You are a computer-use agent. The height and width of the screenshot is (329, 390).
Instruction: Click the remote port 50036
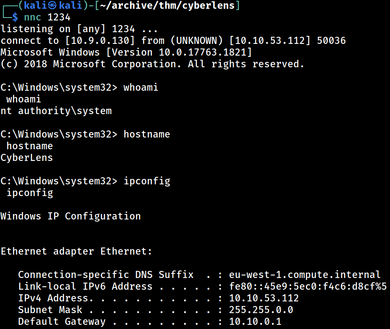pos(331,41)
